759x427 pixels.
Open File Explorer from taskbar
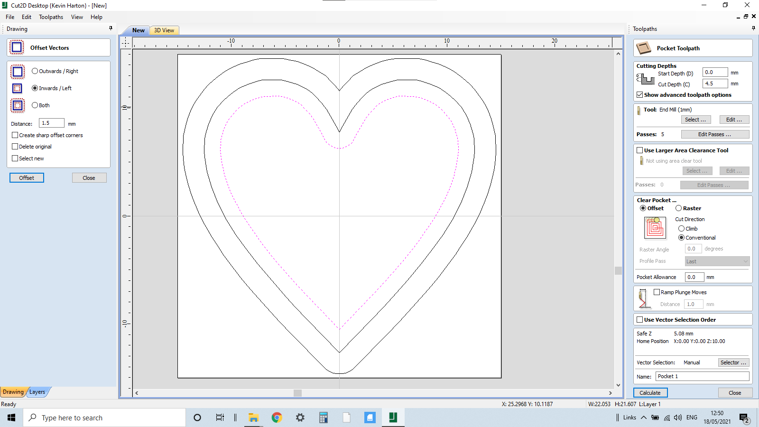coord(253,418)
